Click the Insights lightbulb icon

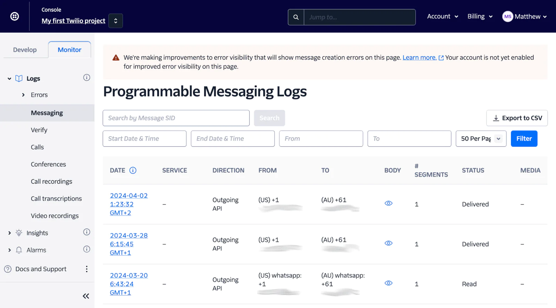[19, 233]
